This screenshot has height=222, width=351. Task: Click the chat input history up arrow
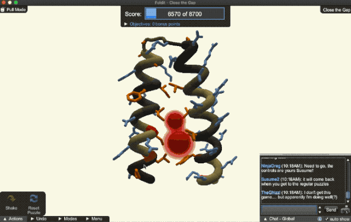tap(320, 208)
